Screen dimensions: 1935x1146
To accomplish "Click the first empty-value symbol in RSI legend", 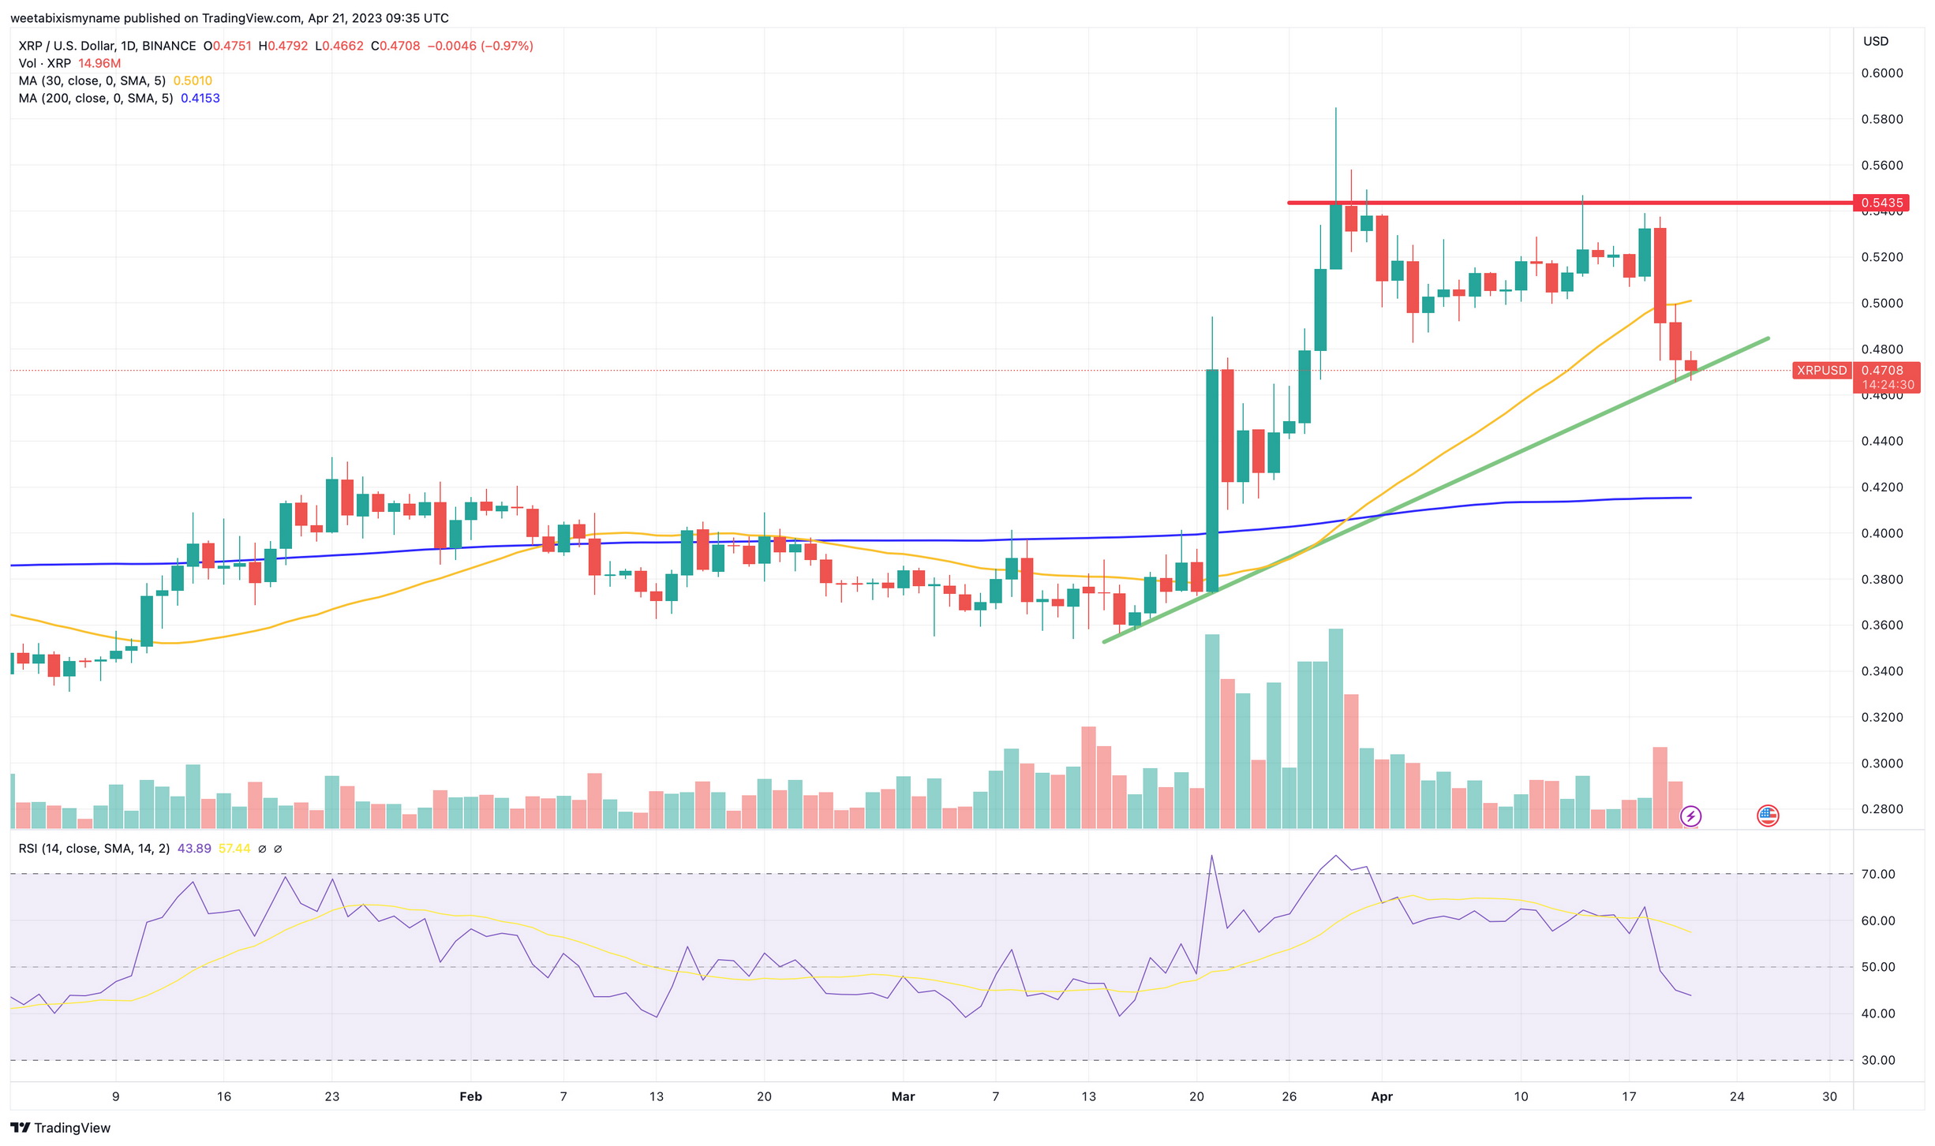I will coord(263,849).
